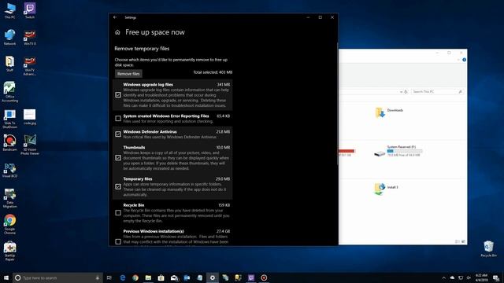Uncheck Windows upgrade log files
504x283 pixels.
pos(118,94)
